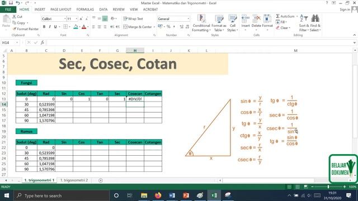Open the Merge & Center dropdown arrow
This screenshot has height=201, width=358.
154,27
